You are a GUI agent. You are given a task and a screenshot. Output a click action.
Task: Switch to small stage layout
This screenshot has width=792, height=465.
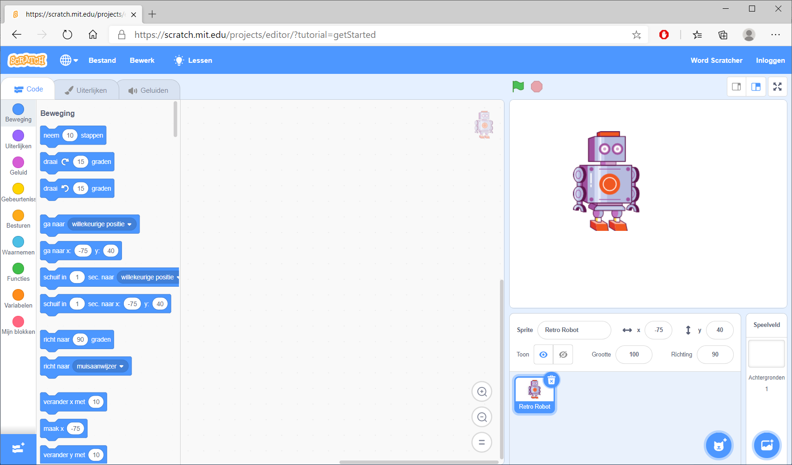(737, 87)
